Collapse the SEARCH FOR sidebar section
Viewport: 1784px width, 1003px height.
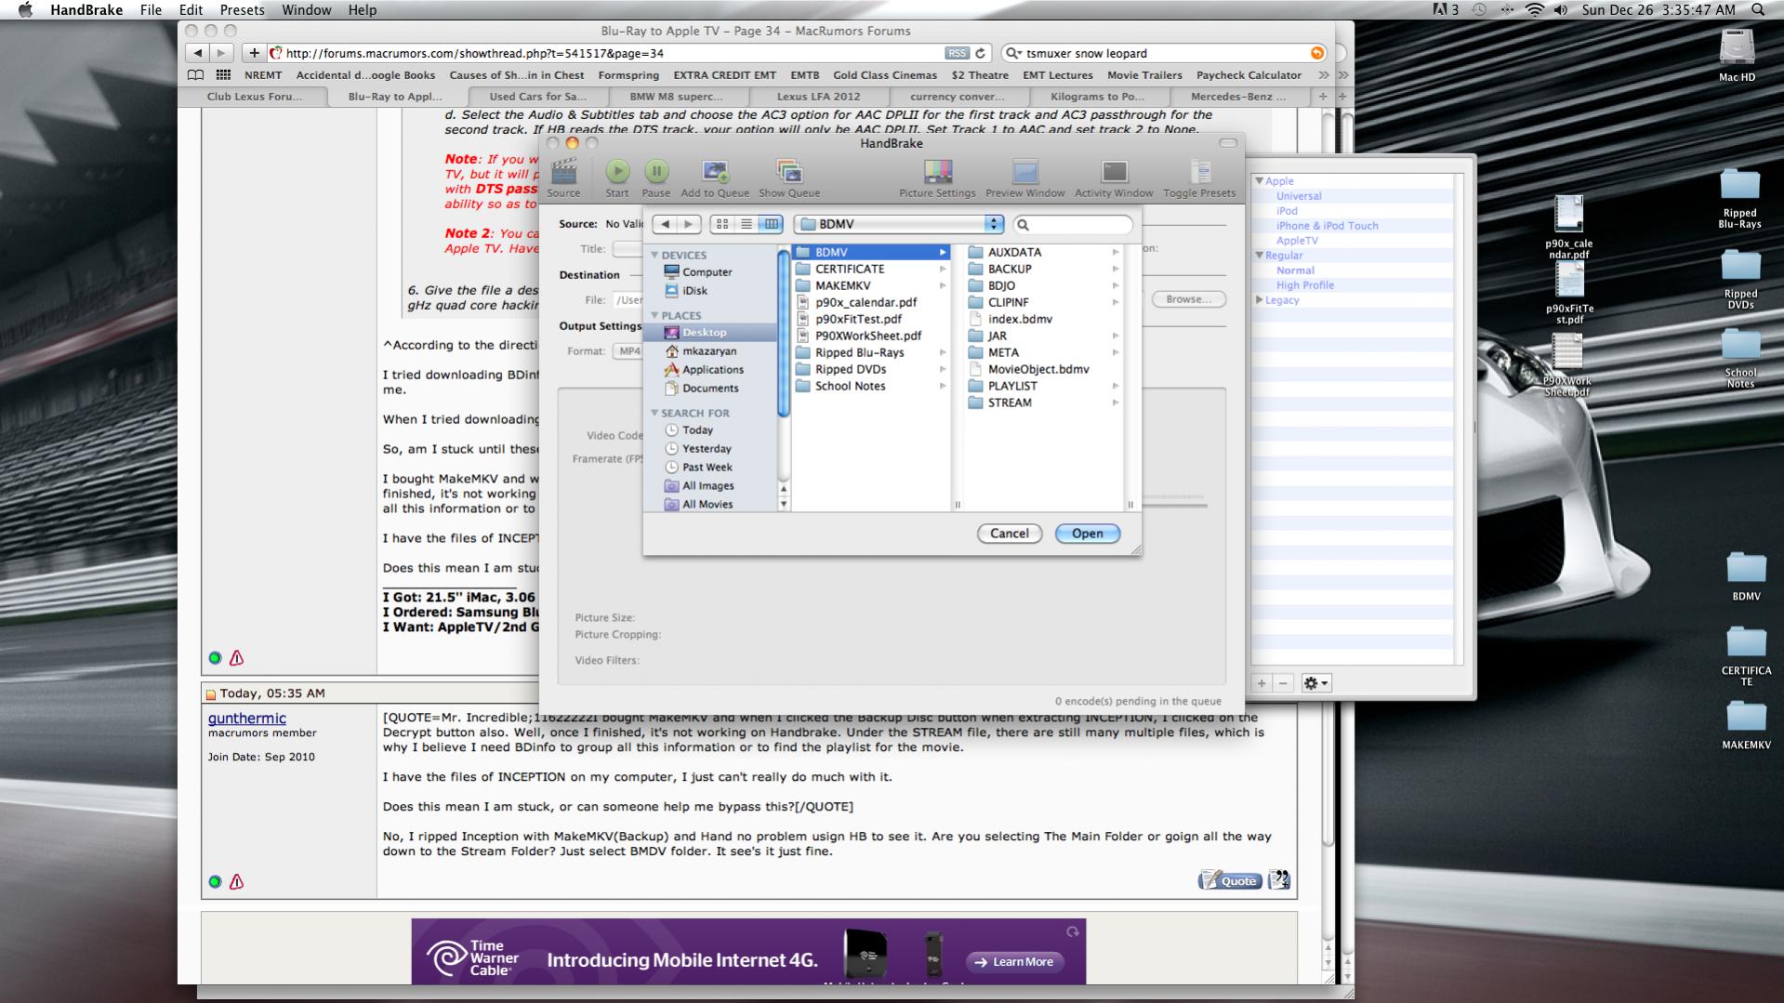click(654, 413)
